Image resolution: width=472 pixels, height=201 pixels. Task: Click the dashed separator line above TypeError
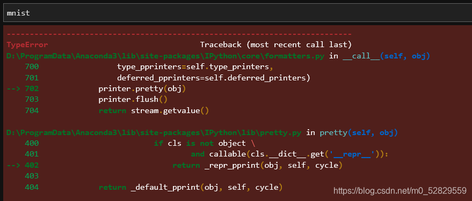(x=179, y=34)
